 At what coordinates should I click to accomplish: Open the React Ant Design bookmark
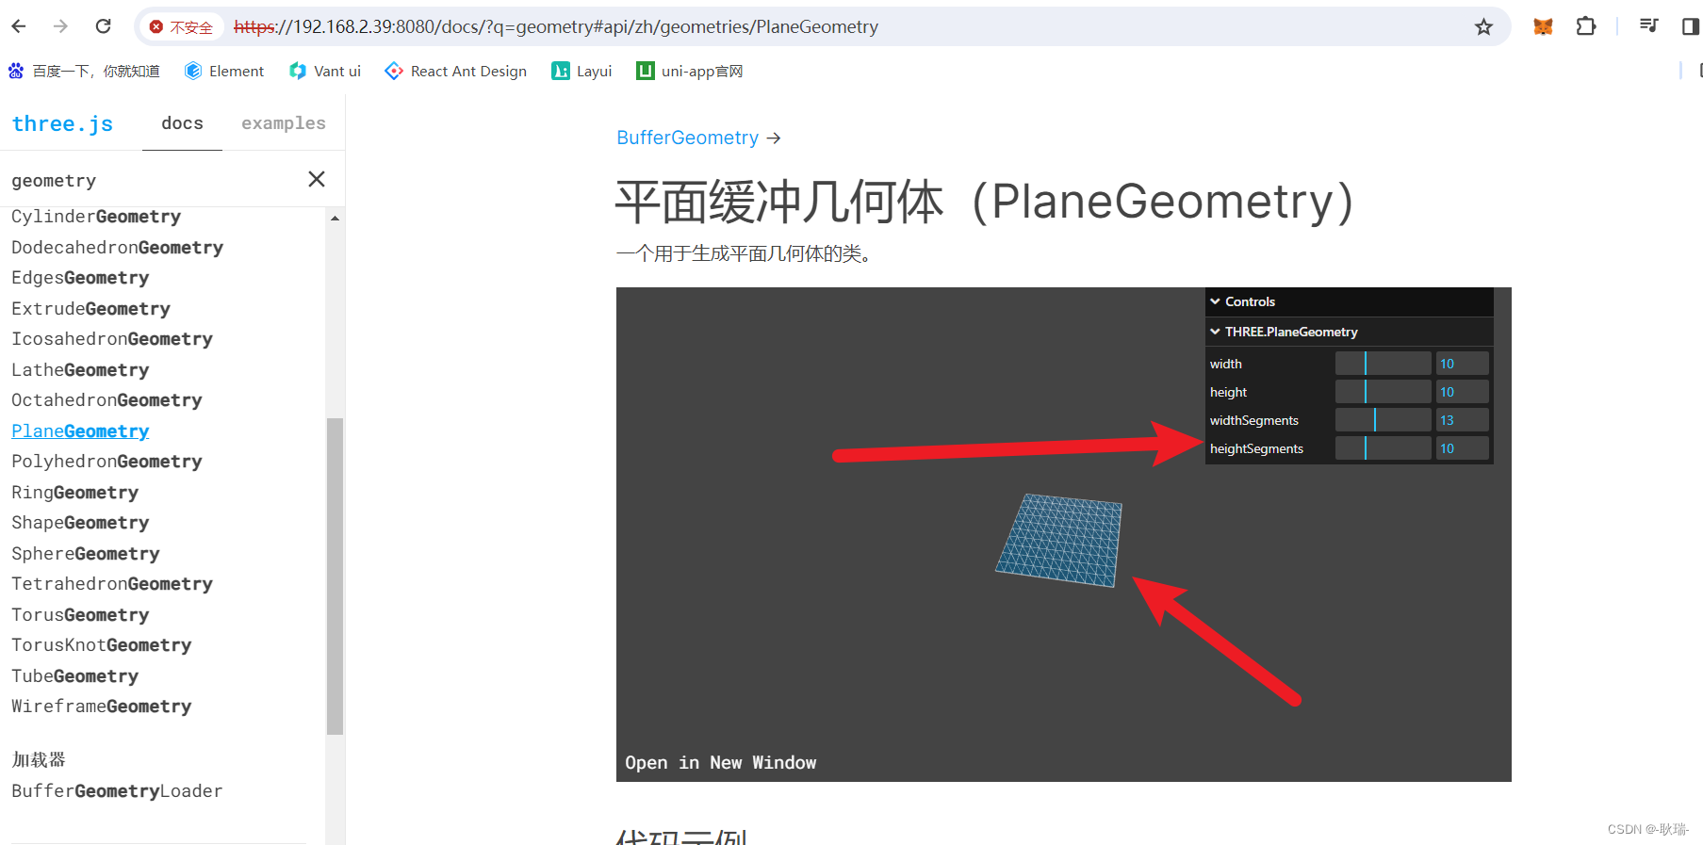456,71
